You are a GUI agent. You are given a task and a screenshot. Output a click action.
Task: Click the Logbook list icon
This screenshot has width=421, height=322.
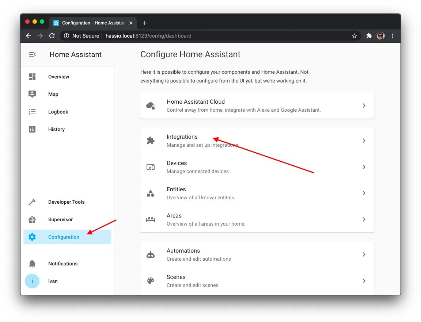click(x=32, y=112)
